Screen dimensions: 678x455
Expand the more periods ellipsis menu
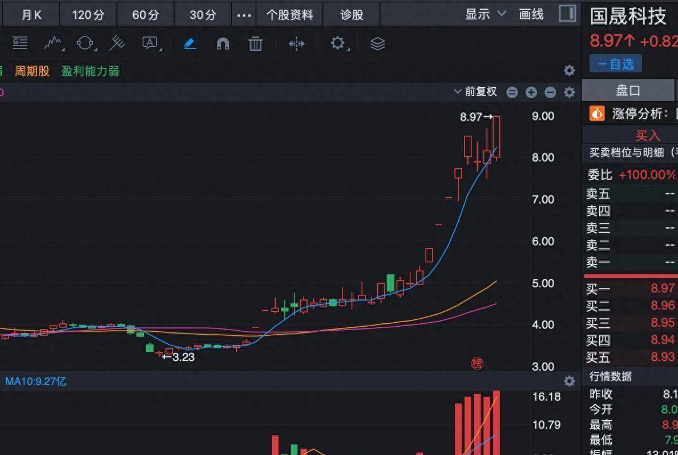tap(244, 15)
